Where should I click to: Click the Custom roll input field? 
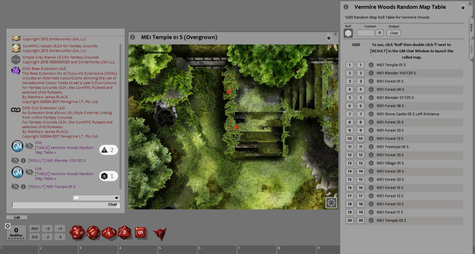click(365, 33)
